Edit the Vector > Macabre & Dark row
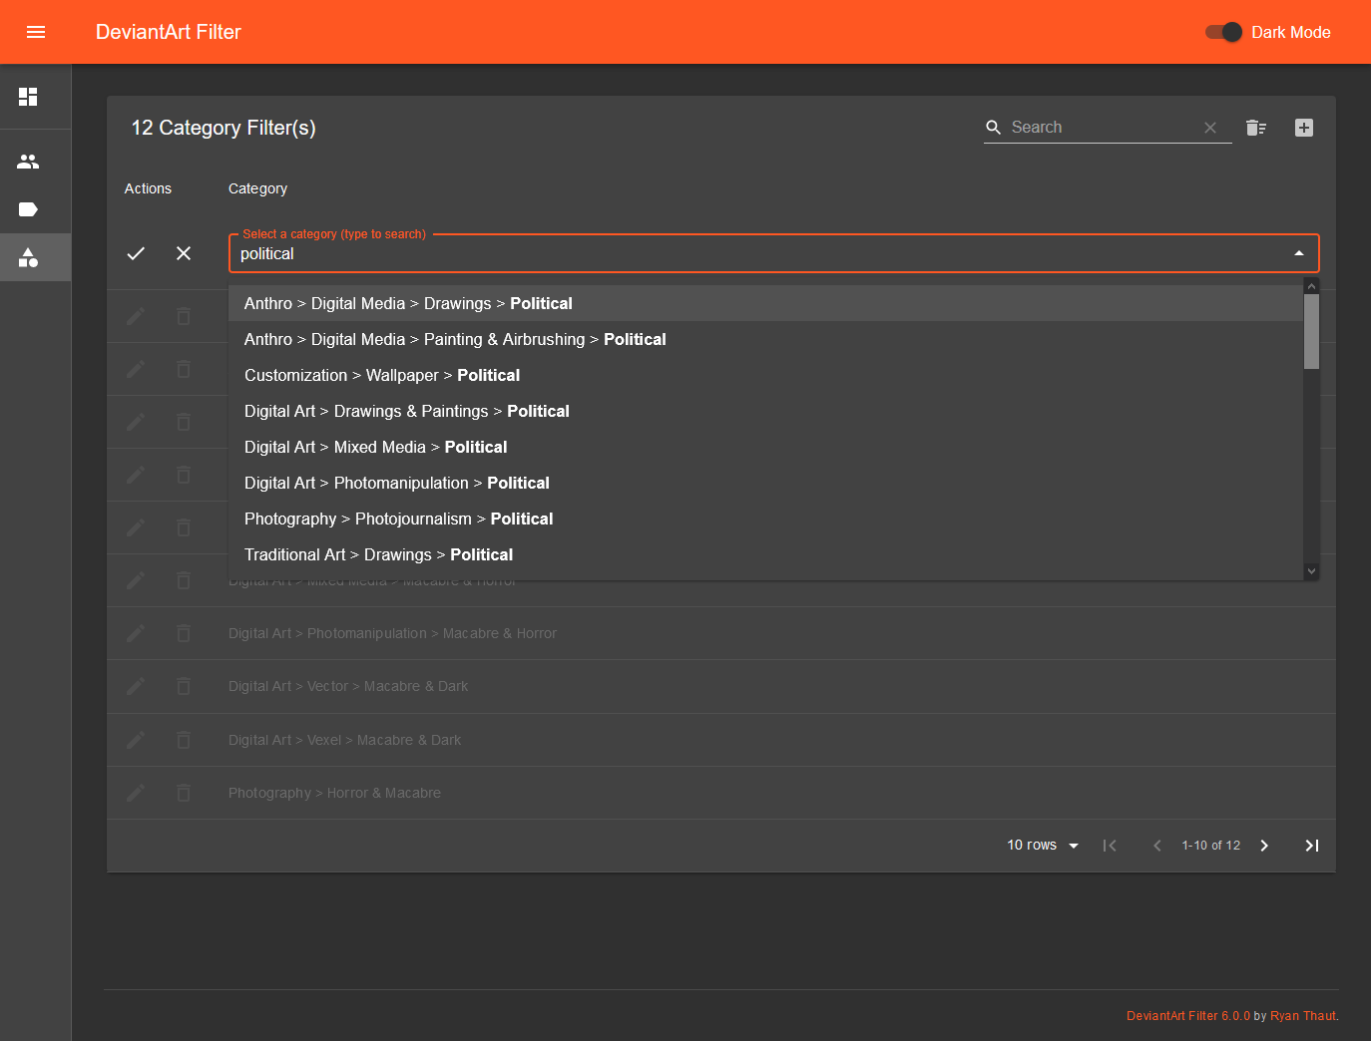 (136, 686)
